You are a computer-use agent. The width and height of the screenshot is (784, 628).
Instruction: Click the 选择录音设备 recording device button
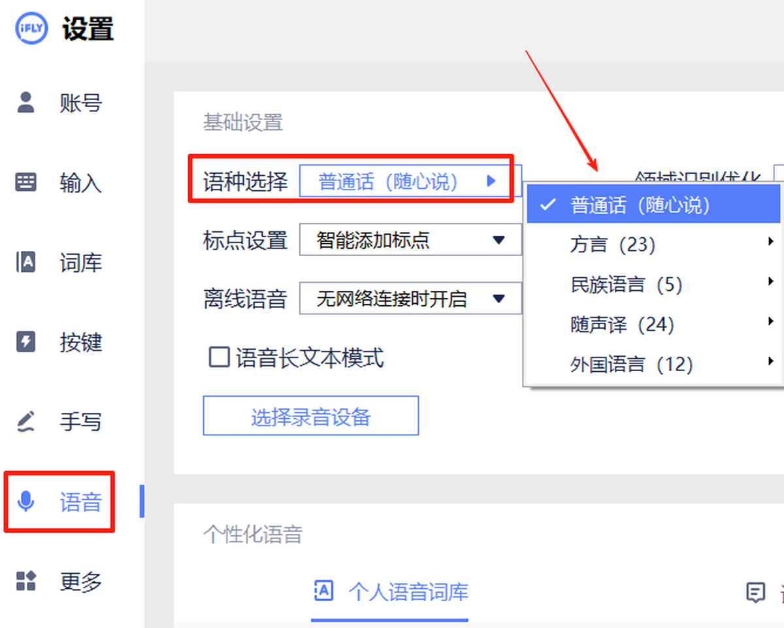point(311,415)
